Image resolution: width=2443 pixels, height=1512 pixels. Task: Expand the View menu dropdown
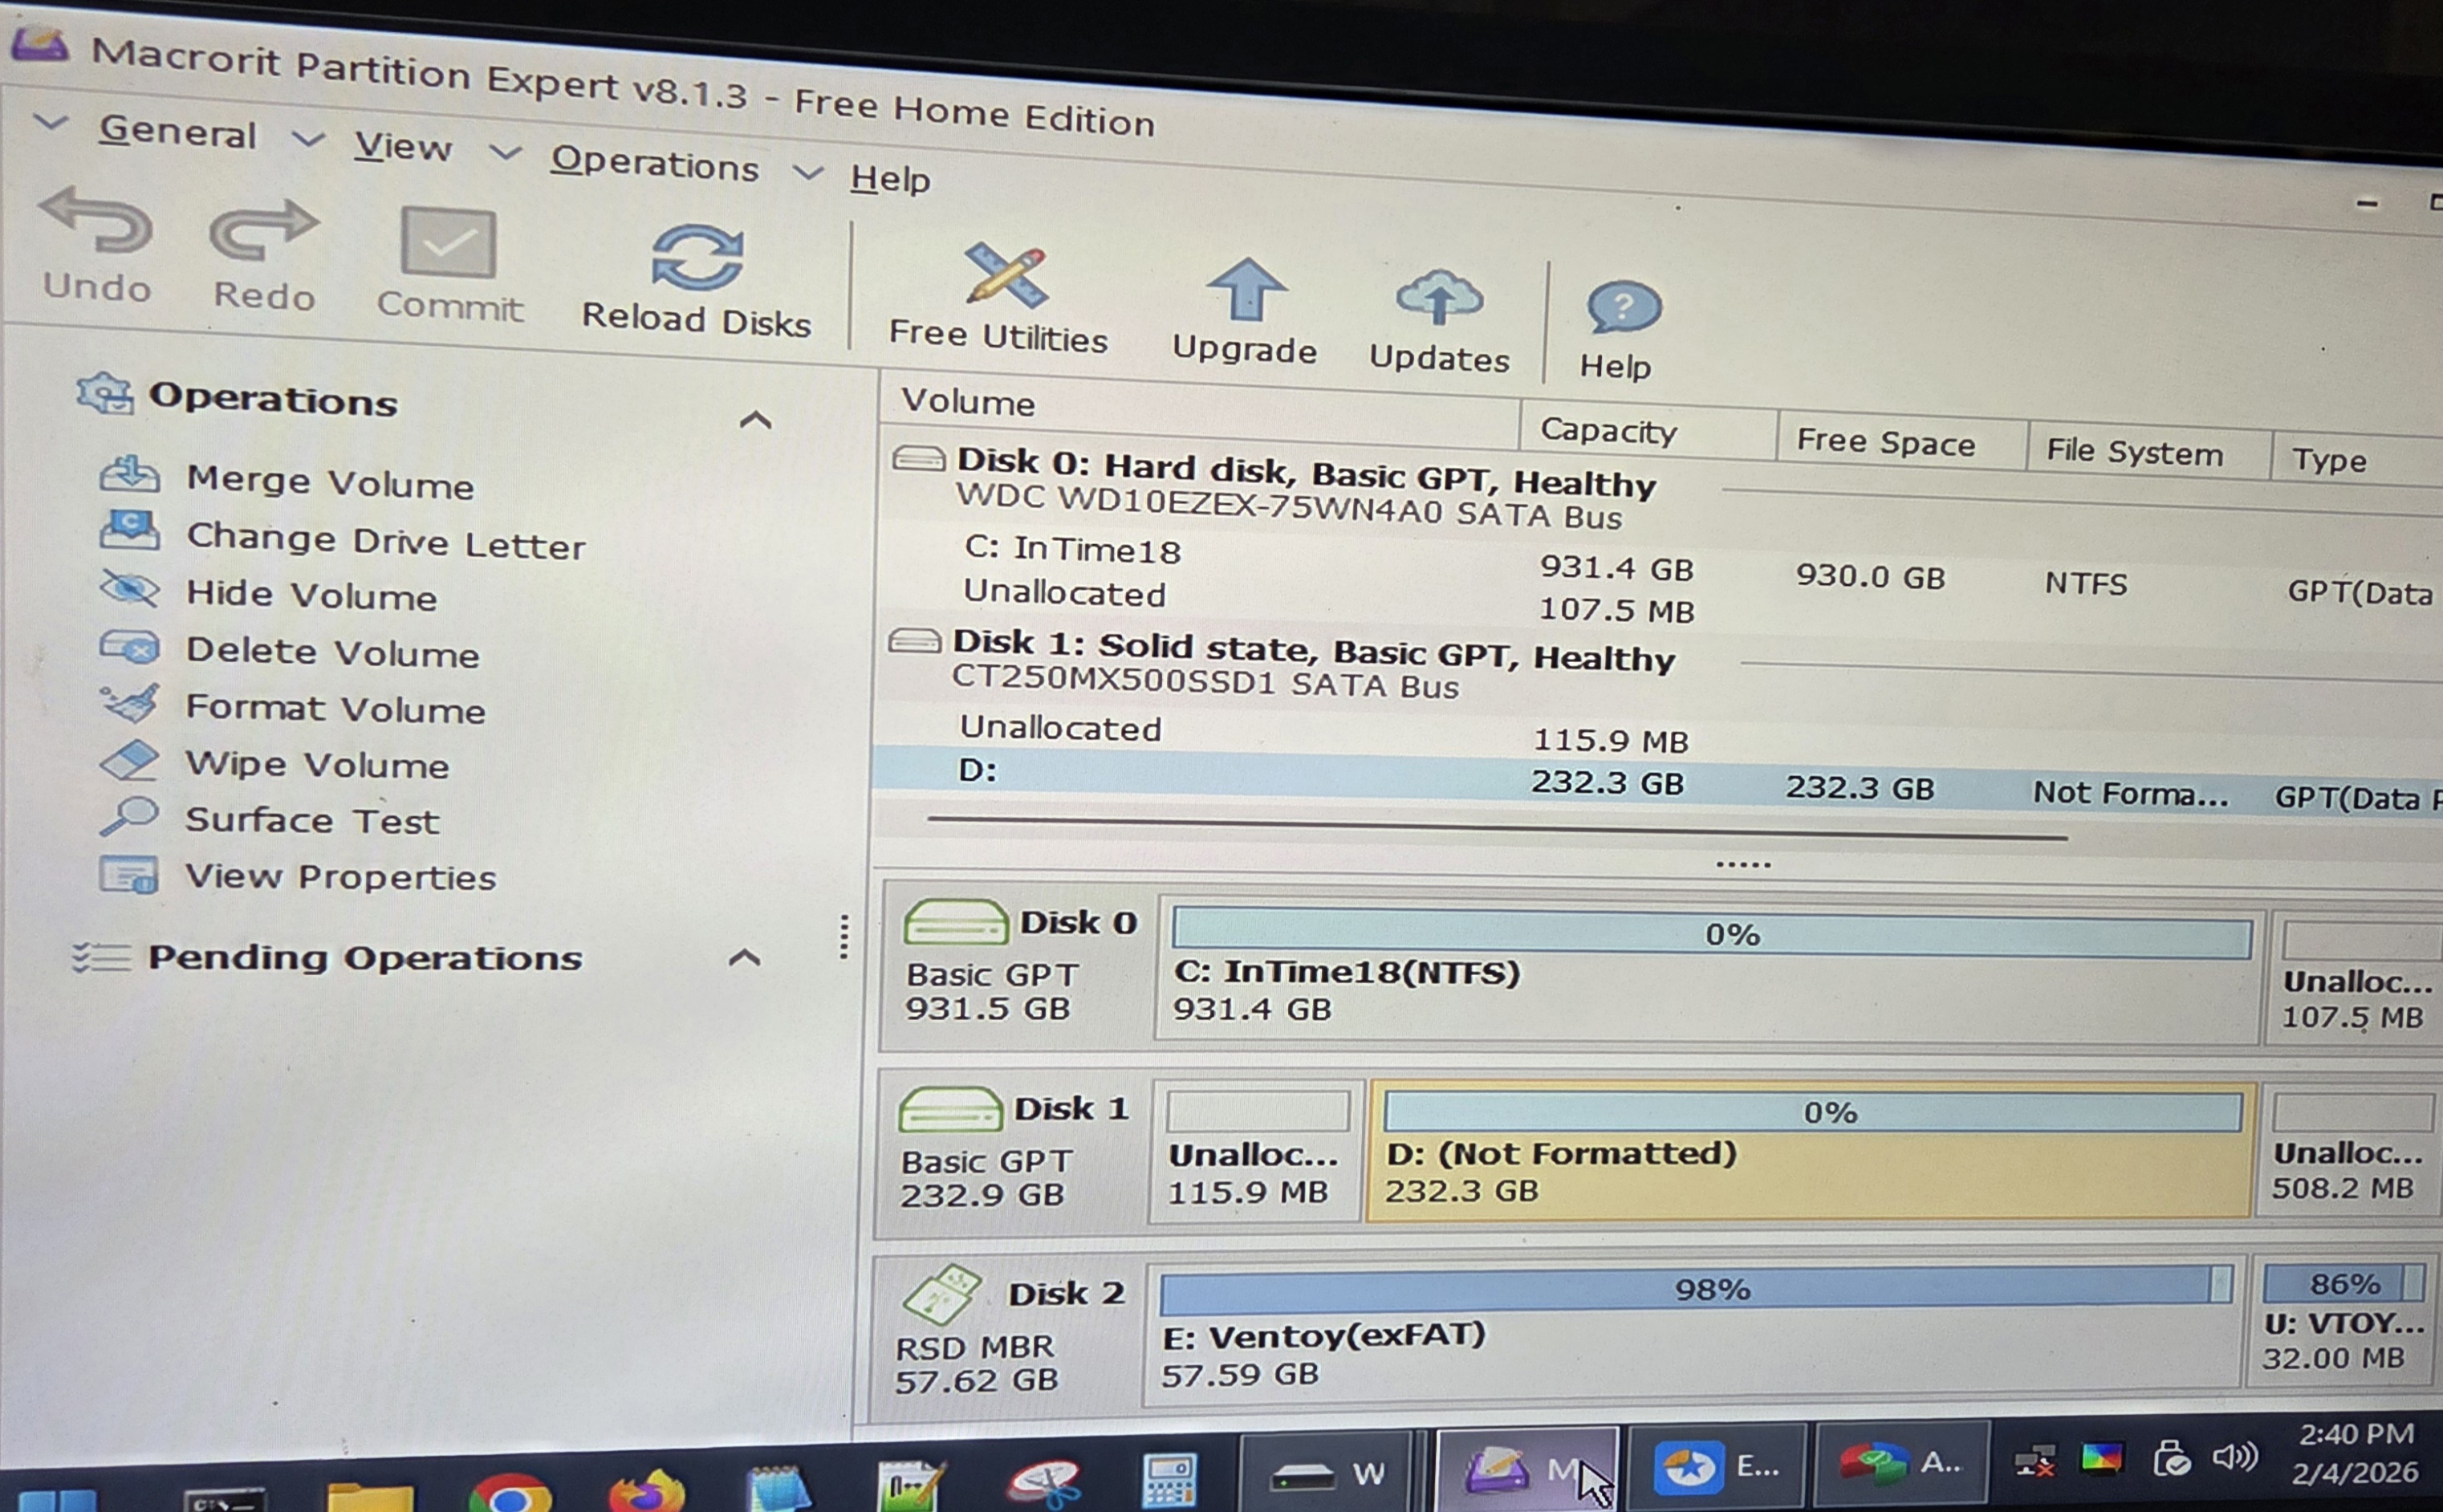402,147
